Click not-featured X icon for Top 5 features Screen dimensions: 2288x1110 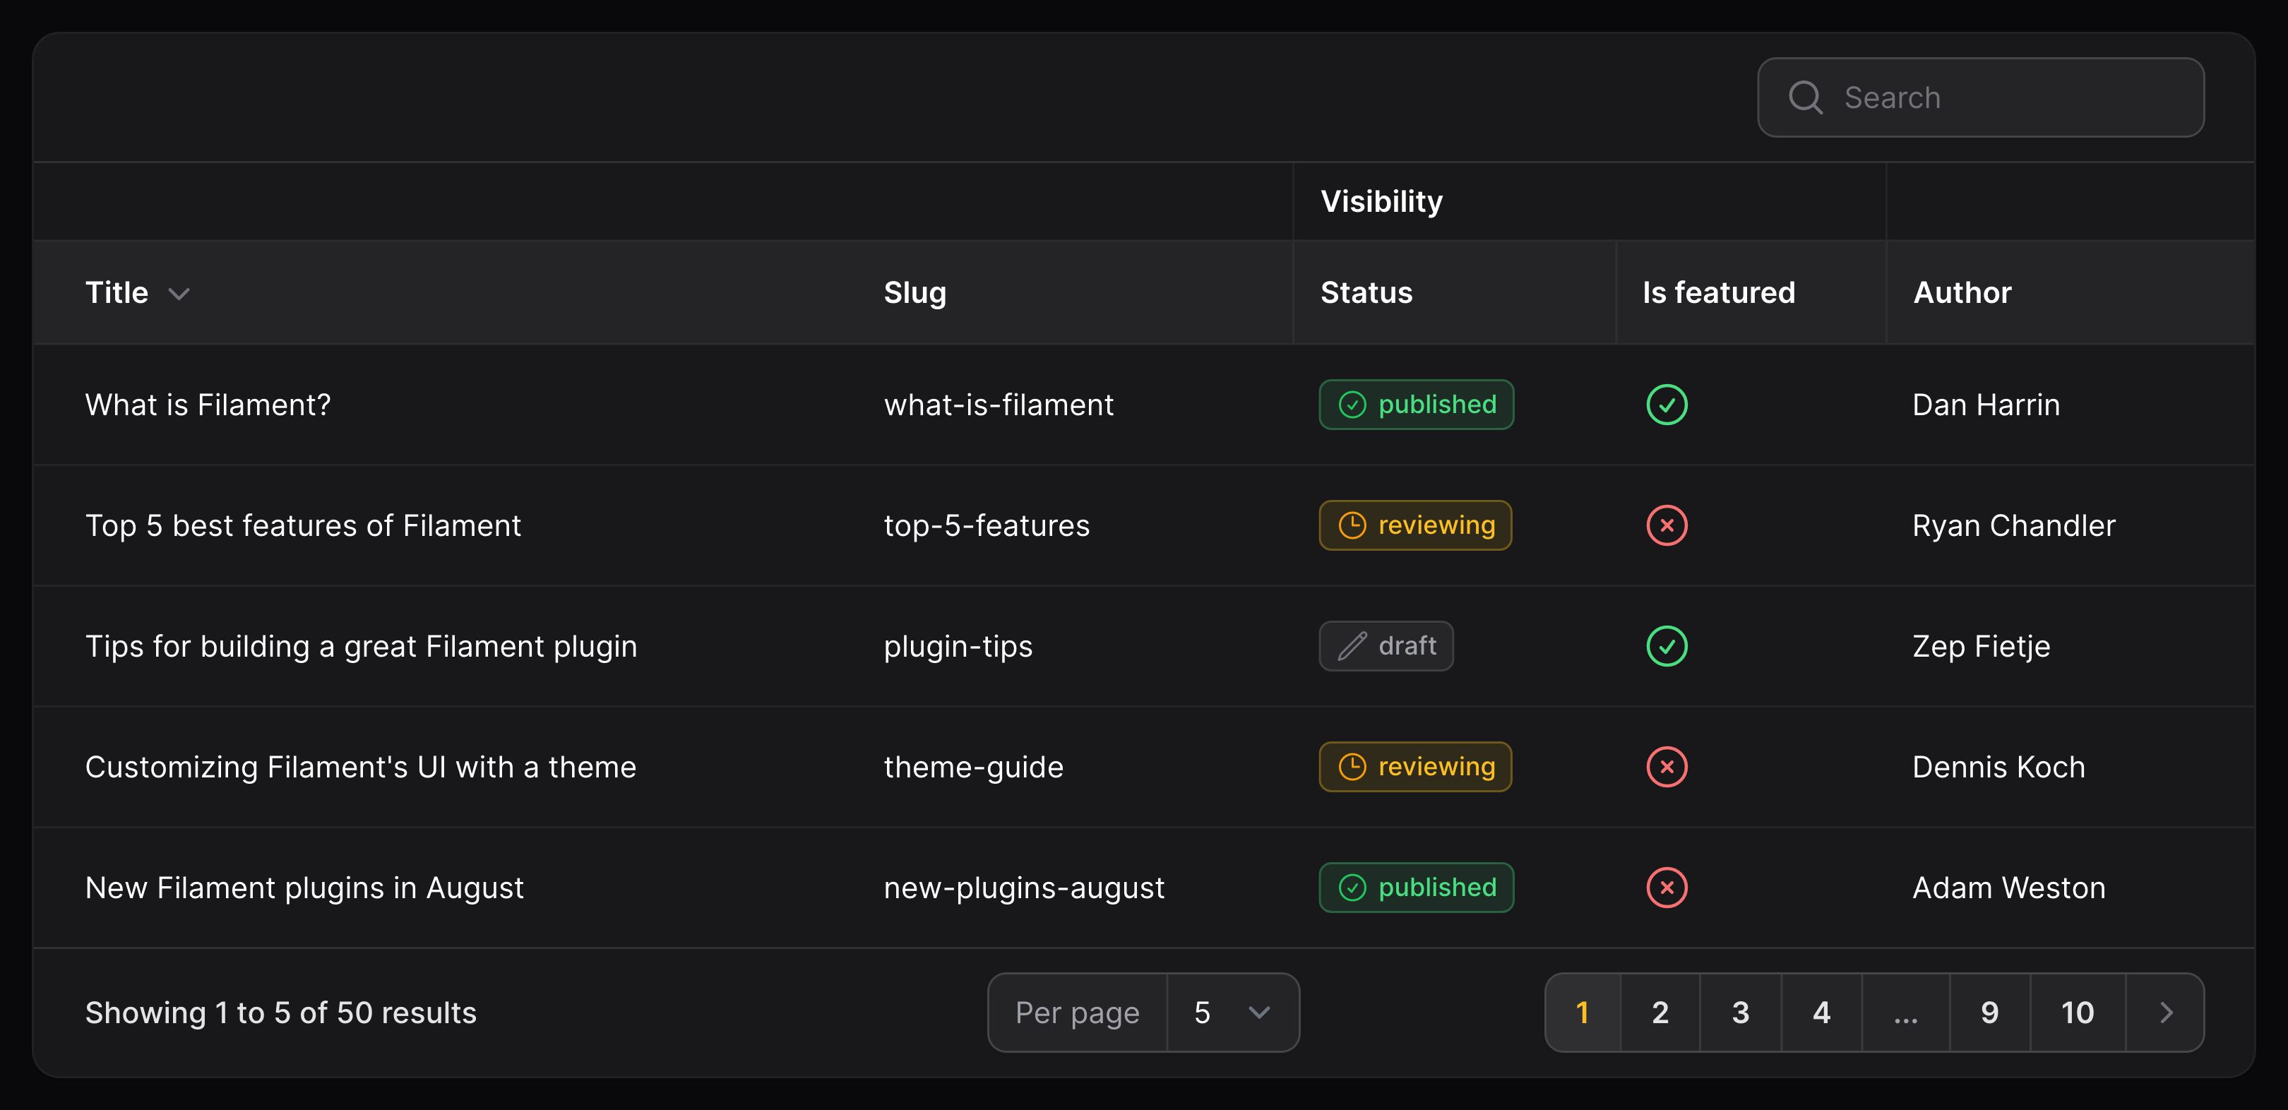pyautogui.click(x=1667, y=525)
